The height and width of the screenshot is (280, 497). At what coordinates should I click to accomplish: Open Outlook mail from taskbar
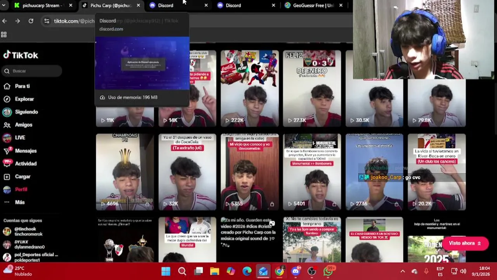263,271
